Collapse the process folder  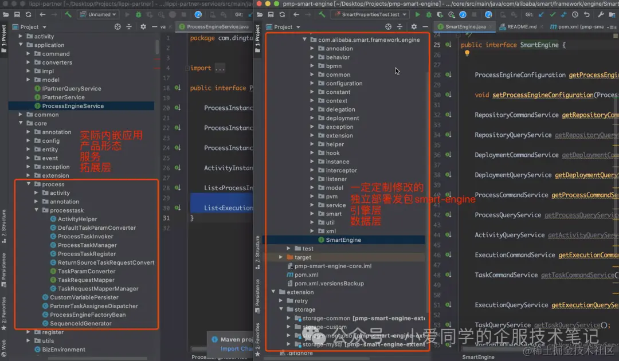tap(29, 184)
